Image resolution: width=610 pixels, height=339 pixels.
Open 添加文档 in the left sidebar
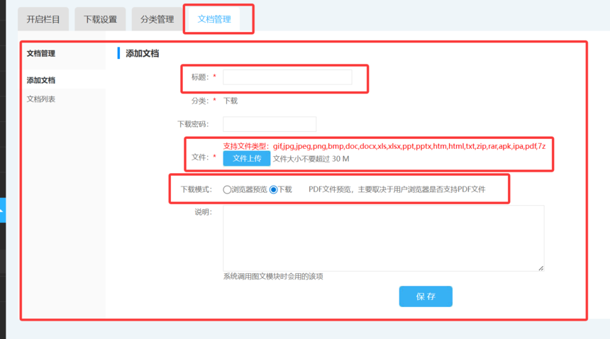(41, 80)
